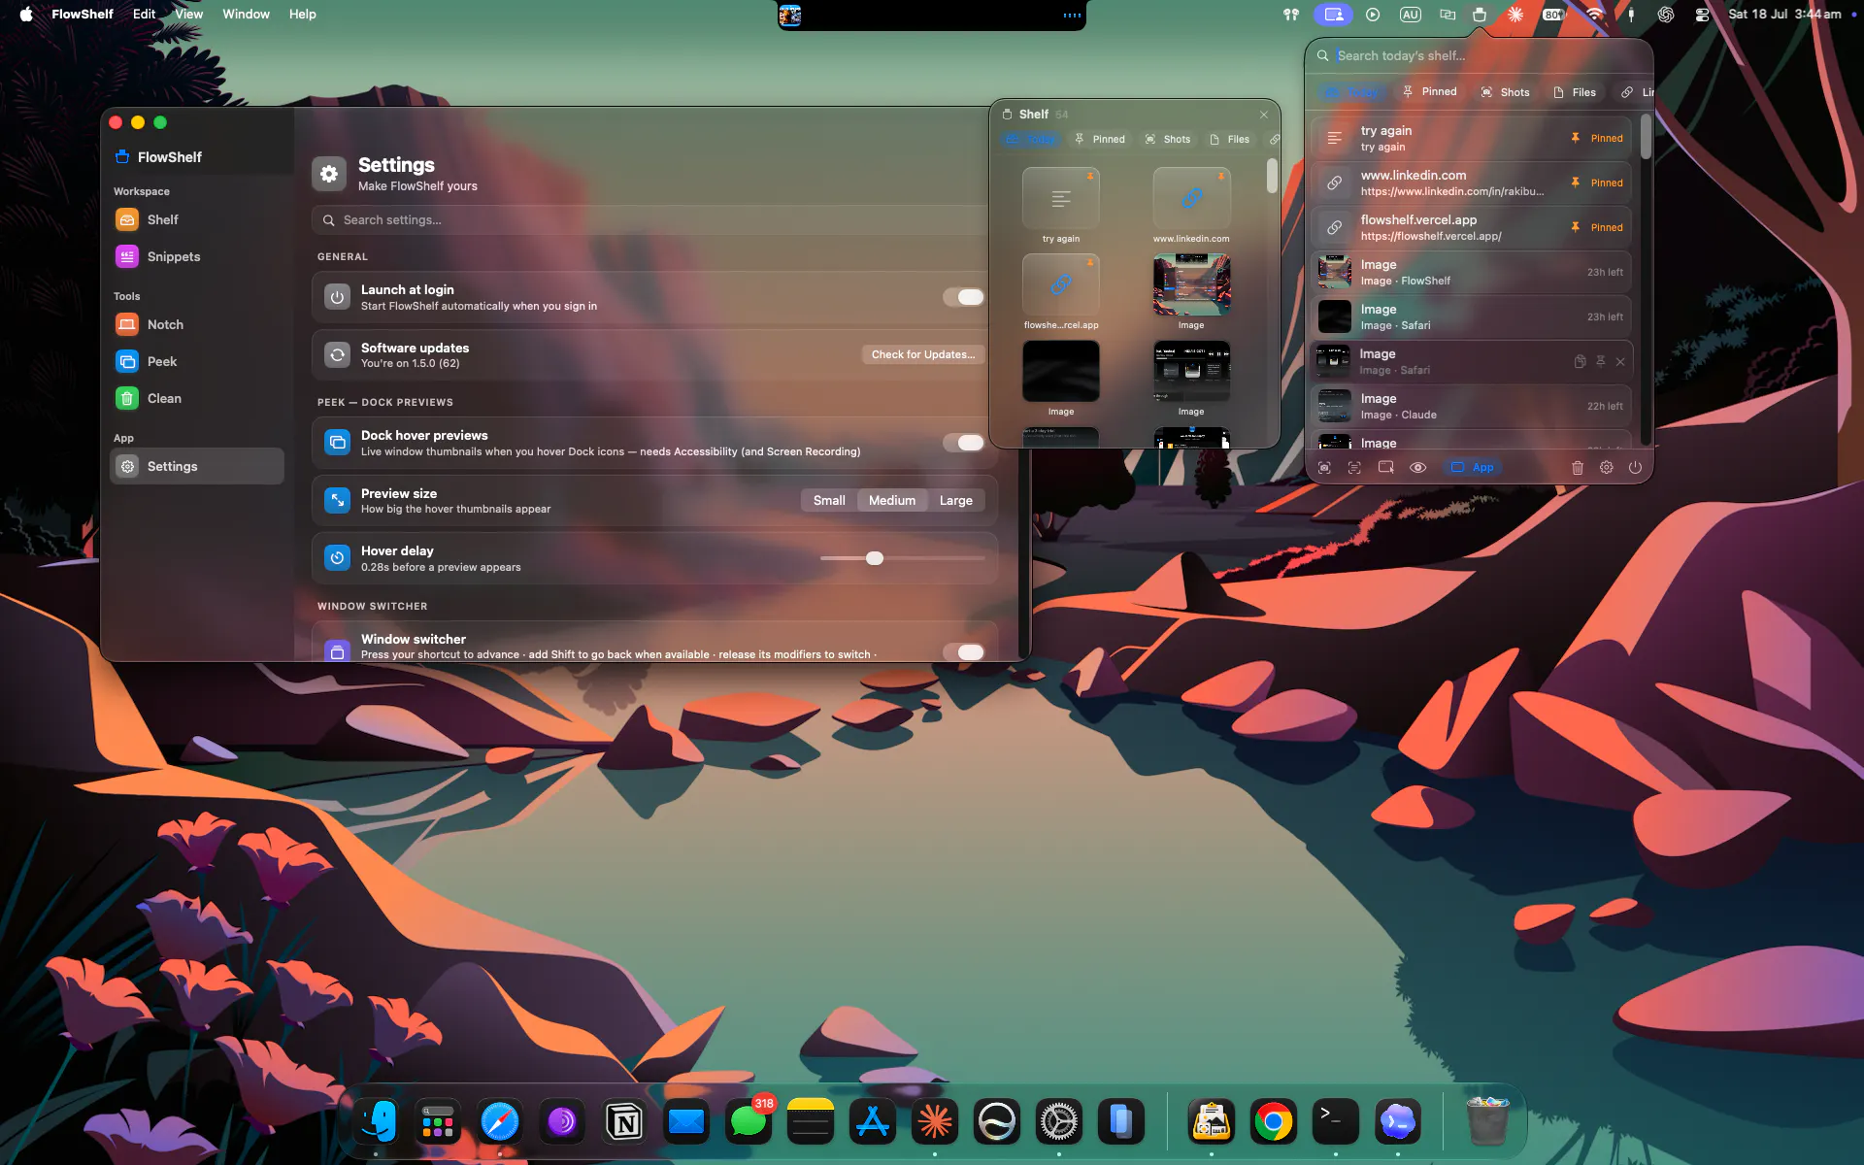Open the Edit menu in the menu bar
The image size is (1864, 1165).
click(144, 15)
